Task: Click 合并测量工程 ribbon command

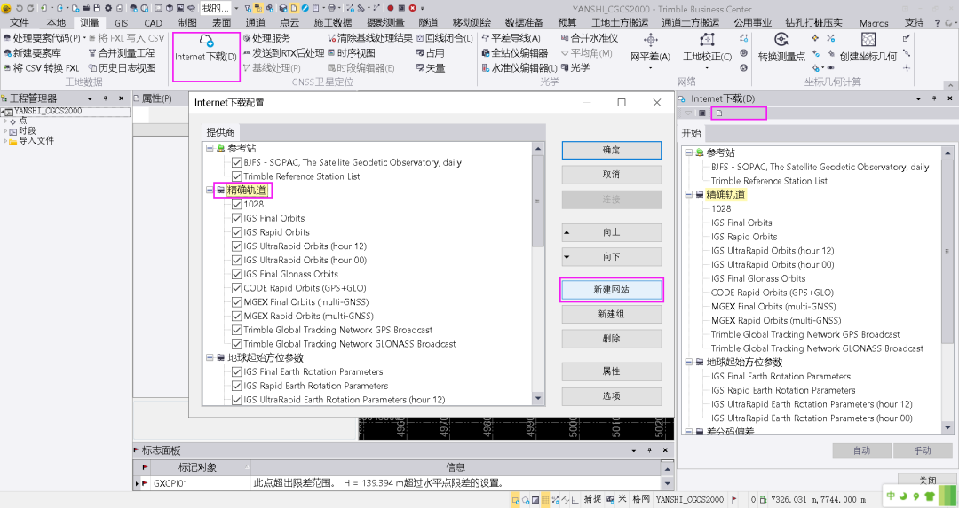Action: tap(121, 53)
